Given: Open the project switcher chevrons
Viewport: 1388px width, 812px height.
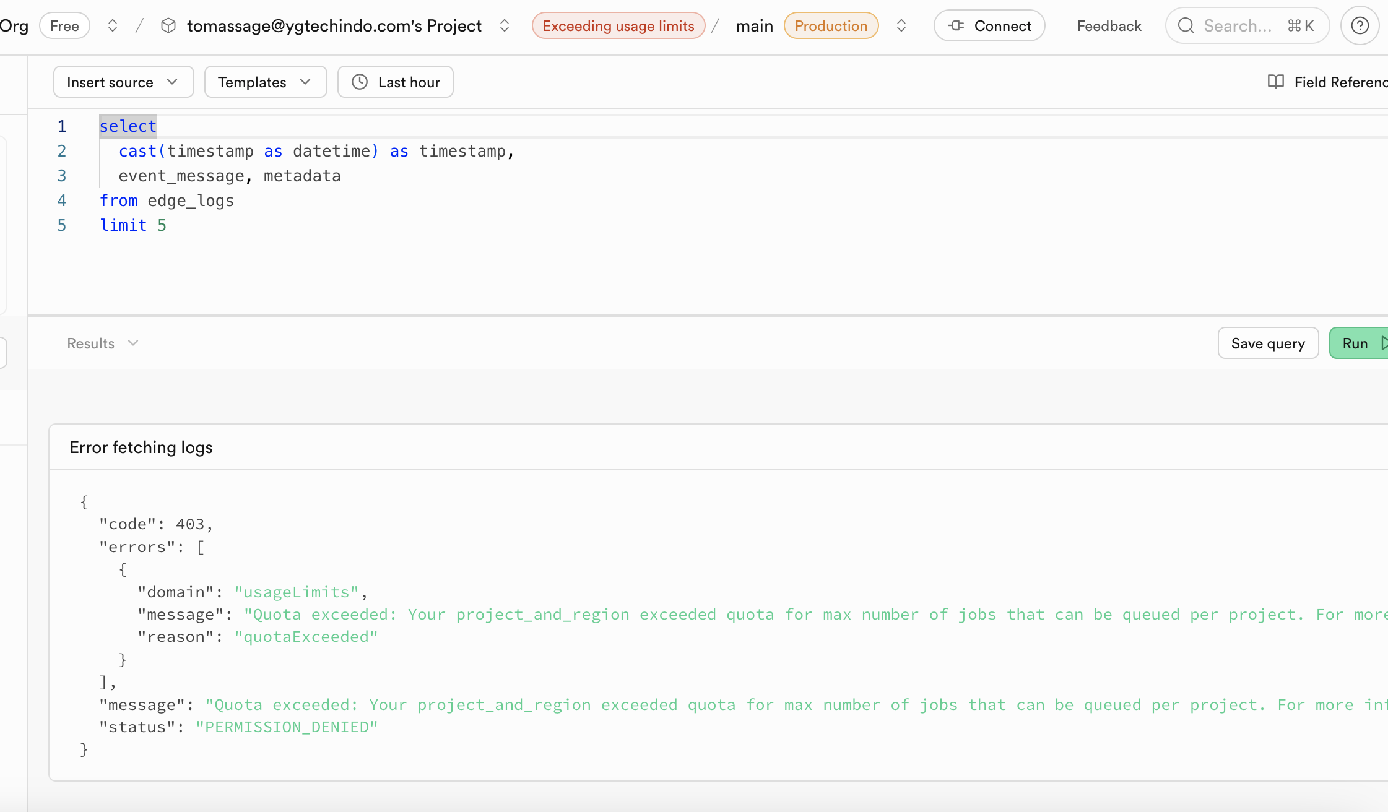Looking at the screenshot, I should tap(505, 26).
